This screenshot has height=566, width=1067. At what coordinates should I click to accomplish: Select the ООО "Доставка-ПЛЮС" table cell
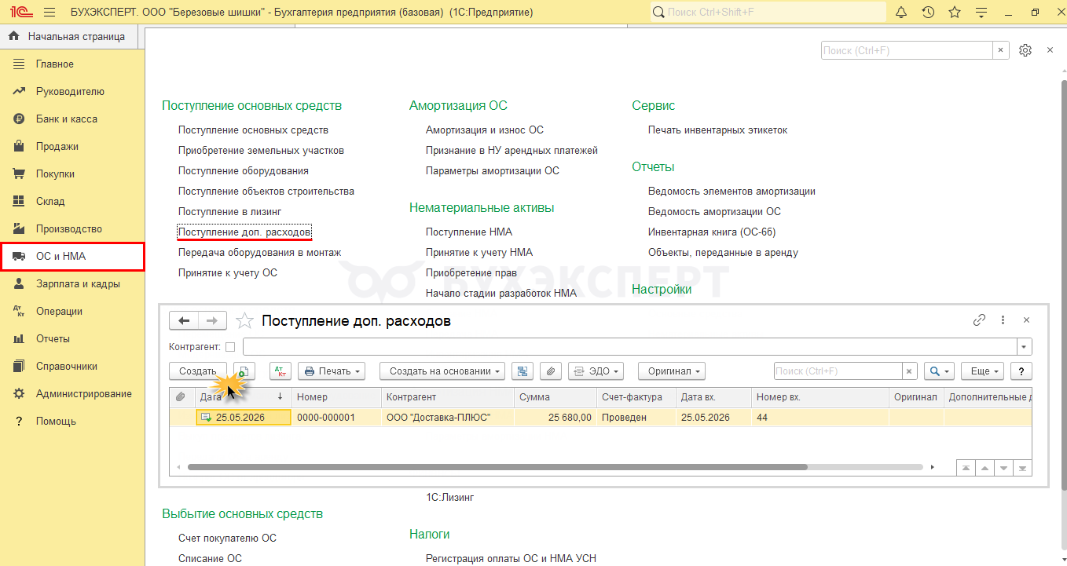[448, 418]
